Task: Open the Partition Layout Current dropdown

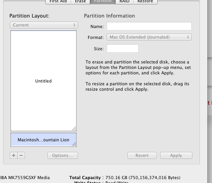Action: click(44, 25)
